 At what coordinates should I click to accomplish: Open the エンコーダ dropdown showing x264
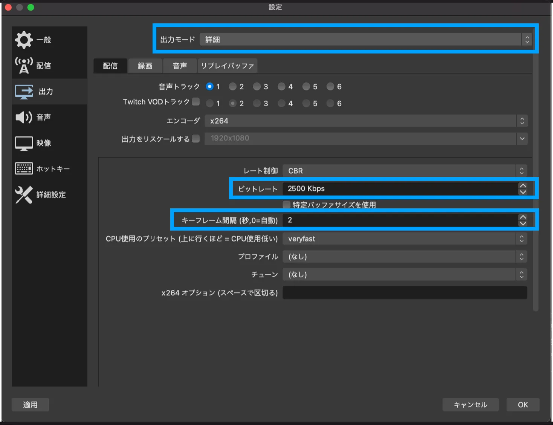(366, 121)
